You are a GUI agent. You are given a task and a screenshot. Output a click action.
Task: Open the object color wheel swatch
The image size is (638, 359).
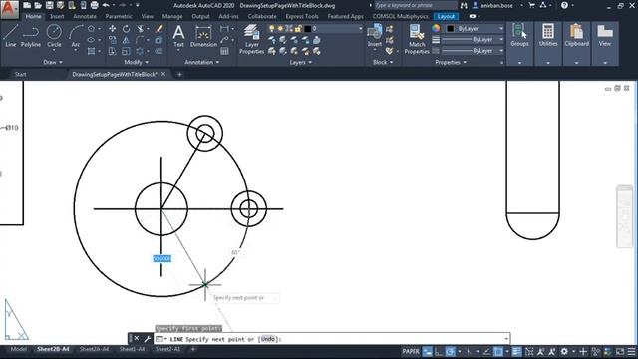pyautogui.click(x=436, y=29)
